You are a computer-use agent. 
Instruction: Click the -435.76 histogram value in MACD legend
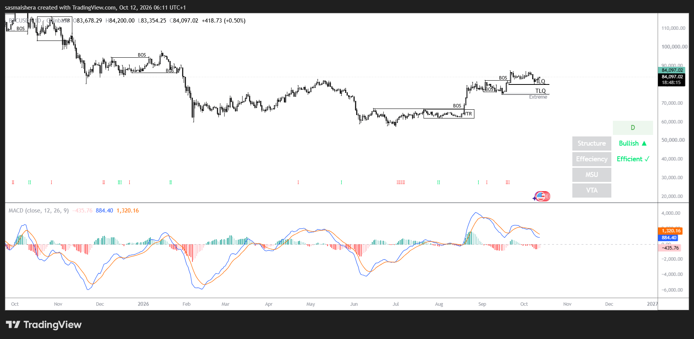[83, 211]
